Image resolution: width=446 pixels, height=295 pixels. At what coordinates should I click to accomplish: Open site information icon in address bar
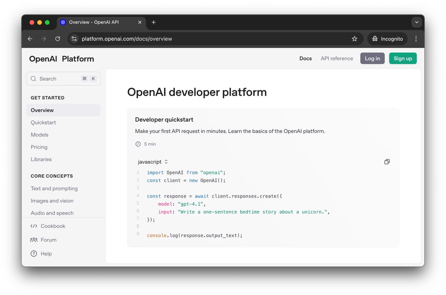pyautogui.click(x=74, y=39)
